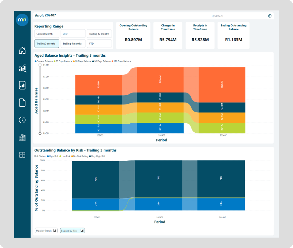Click the 120 Days Balance legend item
This screenshot has width=293, height=248.
pos(123,61)
